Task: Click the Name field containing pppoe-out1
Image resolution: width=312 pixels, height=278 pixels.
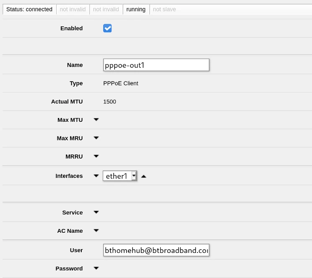Action: click(156, 65)
